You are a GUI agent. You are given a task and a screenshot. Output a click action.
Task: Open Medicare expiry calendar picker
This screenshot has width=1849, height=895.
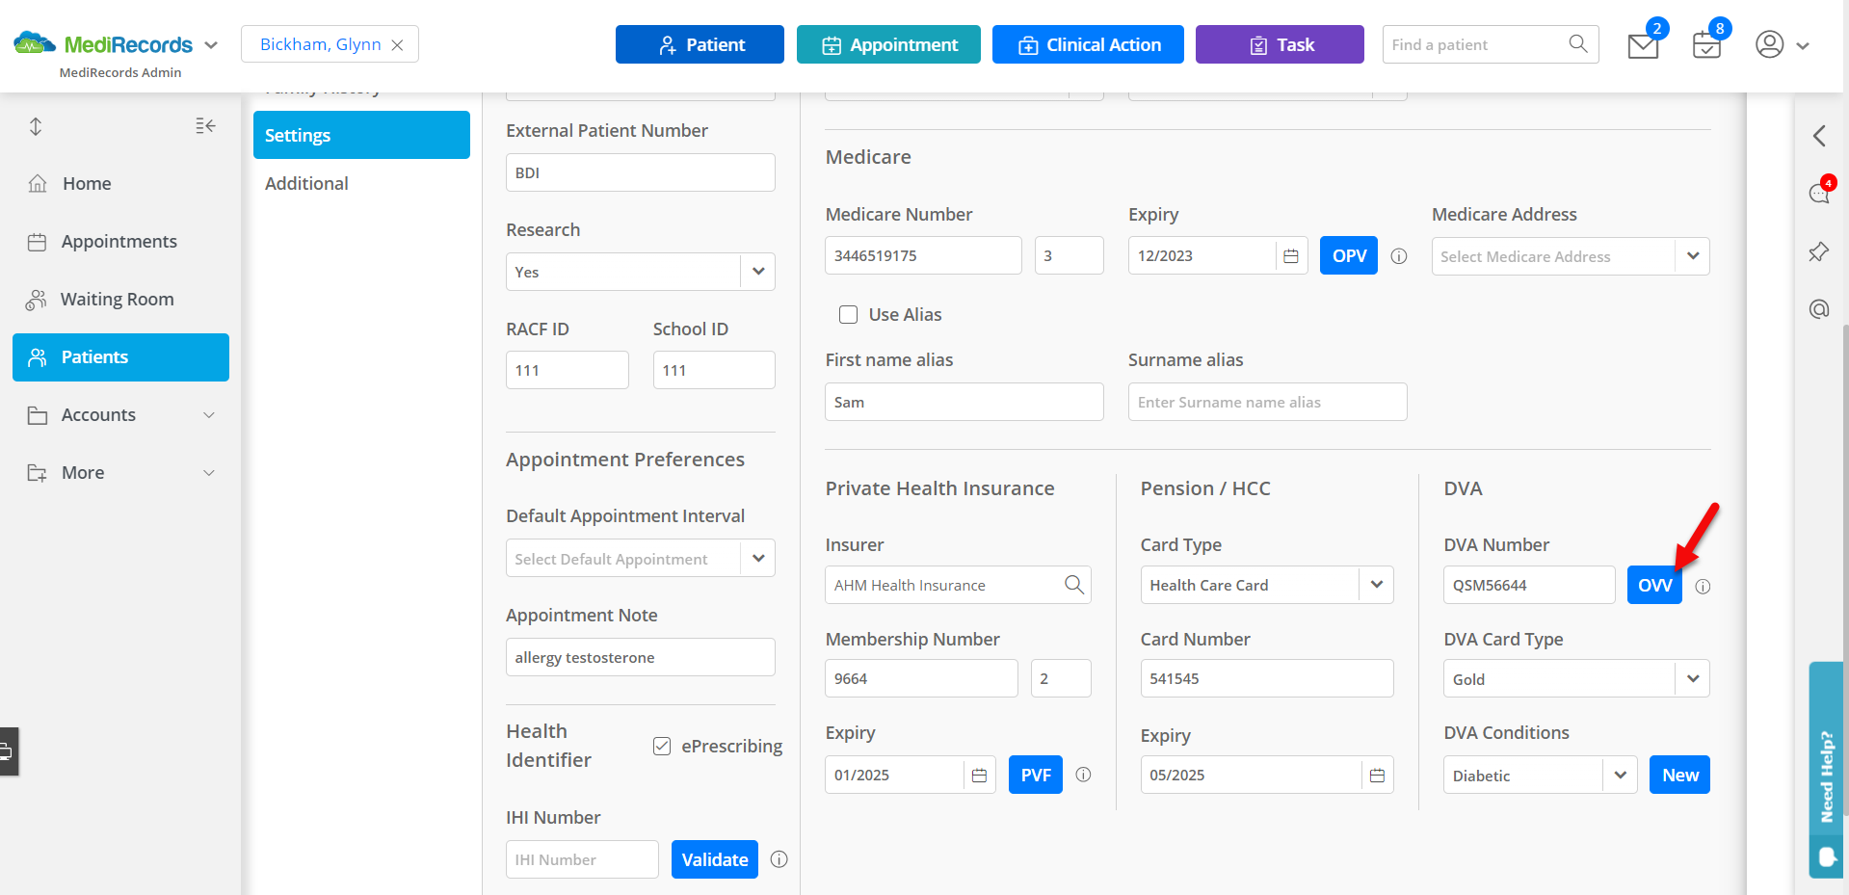(1291, 256)
